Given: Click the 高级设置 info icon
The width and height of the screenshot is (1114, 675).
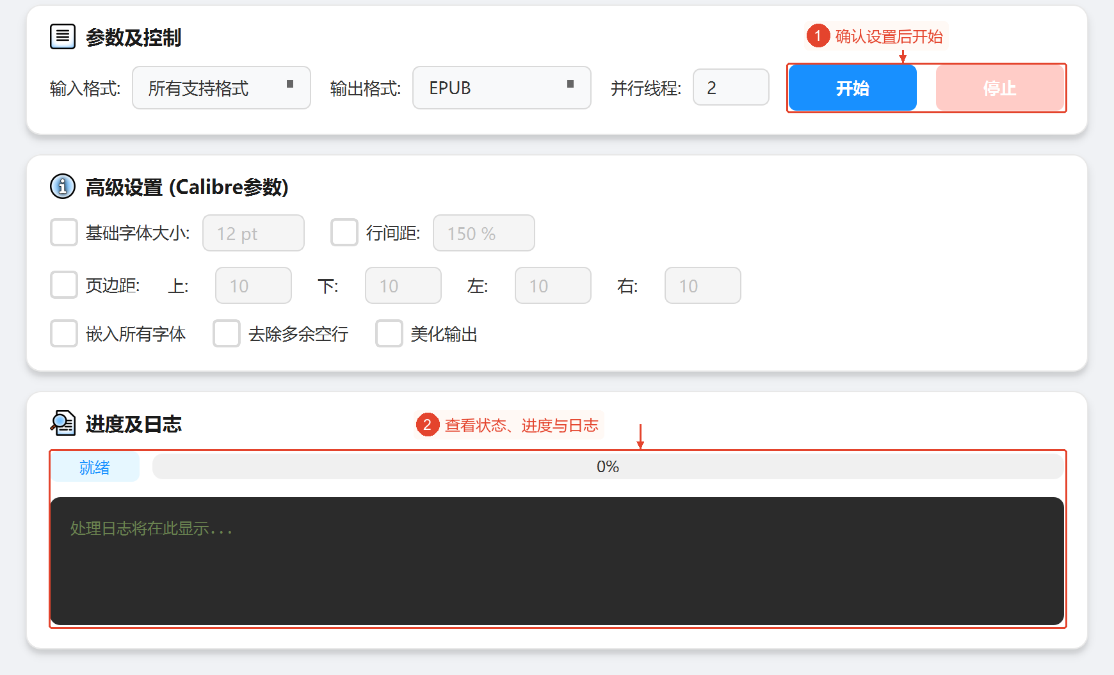Looking at the screenshot, I should 63,186.
